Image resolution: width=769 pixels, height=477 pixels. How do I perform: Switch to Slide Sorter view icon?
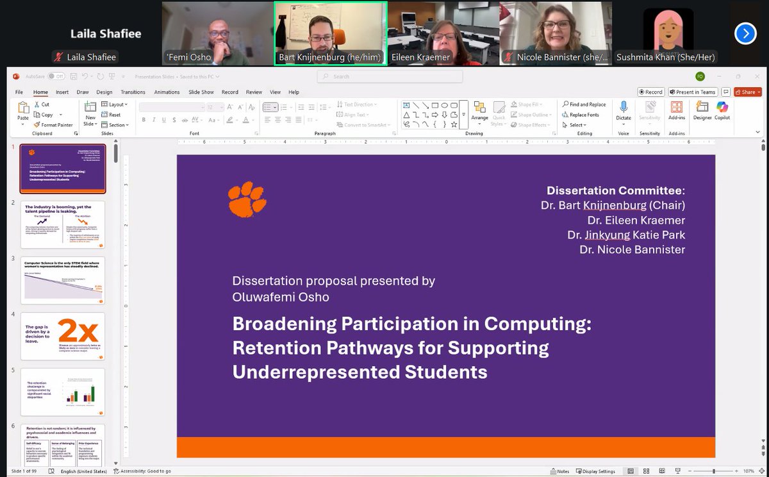[x=646, y=471]
